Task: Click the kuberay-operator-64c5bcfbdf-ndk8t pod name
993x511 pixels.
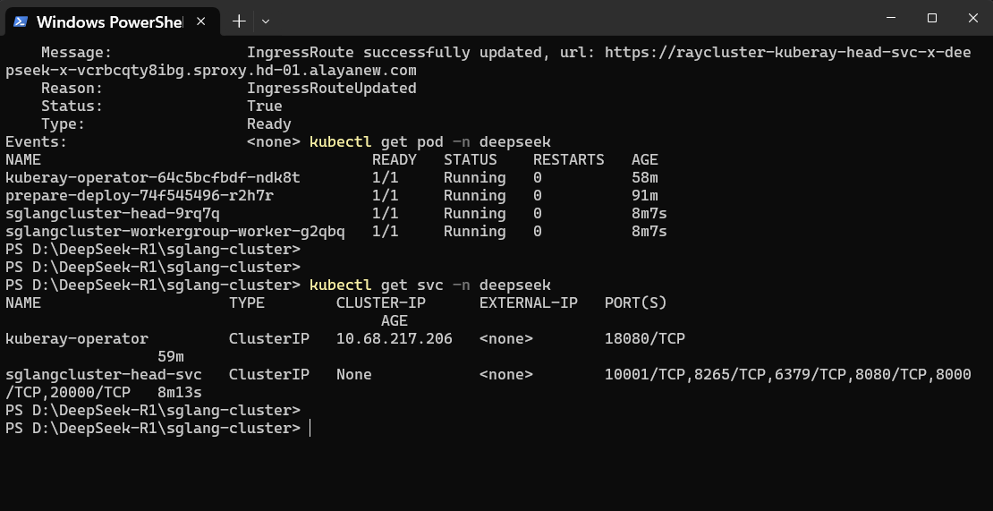Action: [153, 178]
